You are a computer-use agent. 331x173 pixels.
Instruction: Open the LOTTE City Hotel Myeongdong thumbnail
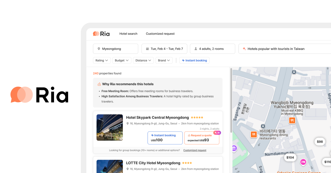click(x=110, y=166)
